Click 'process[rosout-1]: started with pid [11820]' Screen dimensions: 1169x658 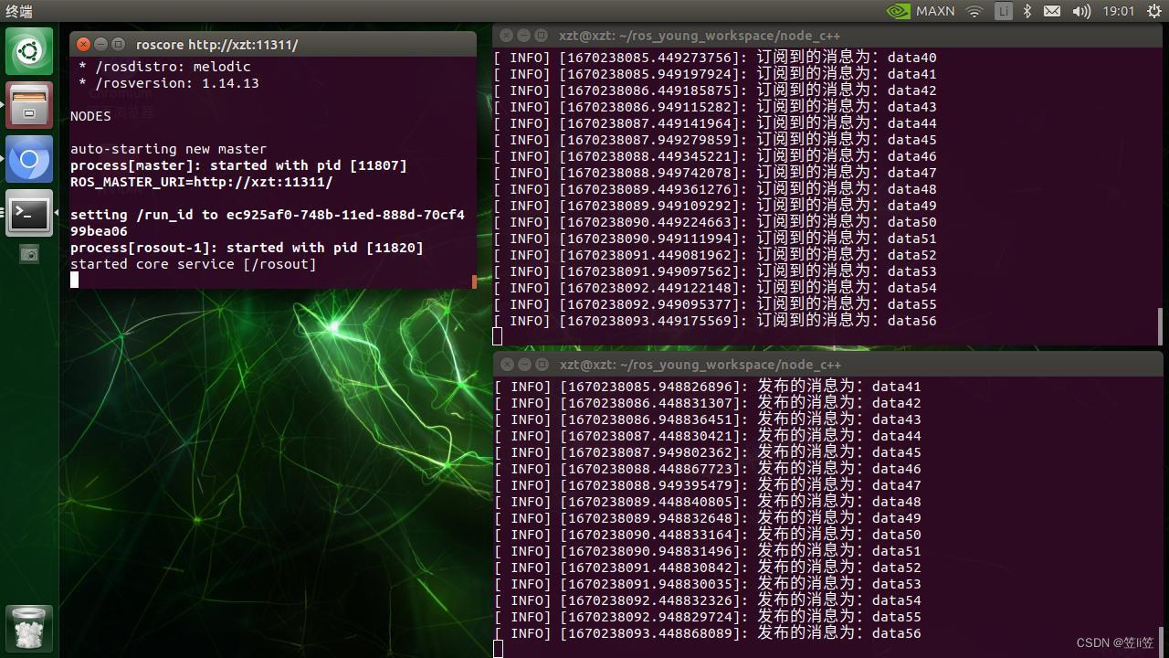247,248
